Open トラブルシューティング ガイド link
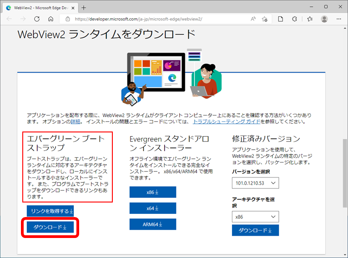Image resolution: width=348 pixels, height=258 pixels. point(227,121)
